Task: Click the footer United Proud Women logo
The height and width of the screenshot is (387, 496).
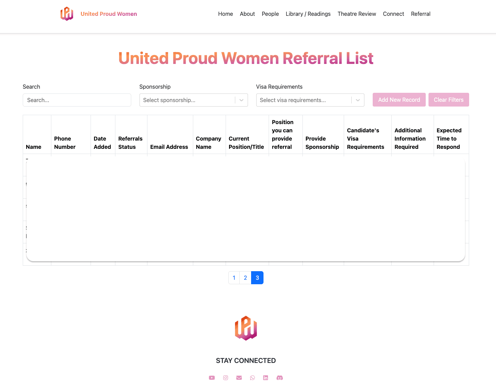Action: tap(246, 328)
